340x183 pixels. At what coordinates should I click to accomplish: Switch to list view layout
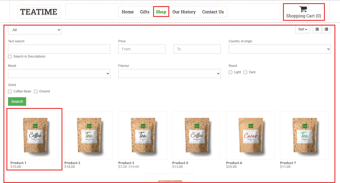point(326,29)
